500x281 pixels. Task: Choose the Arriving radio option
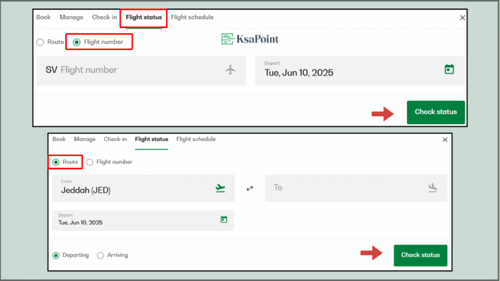100,256
